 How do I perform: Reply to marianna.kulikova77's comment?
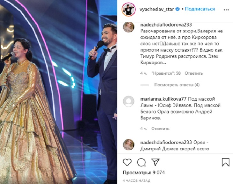pos(160,129)
